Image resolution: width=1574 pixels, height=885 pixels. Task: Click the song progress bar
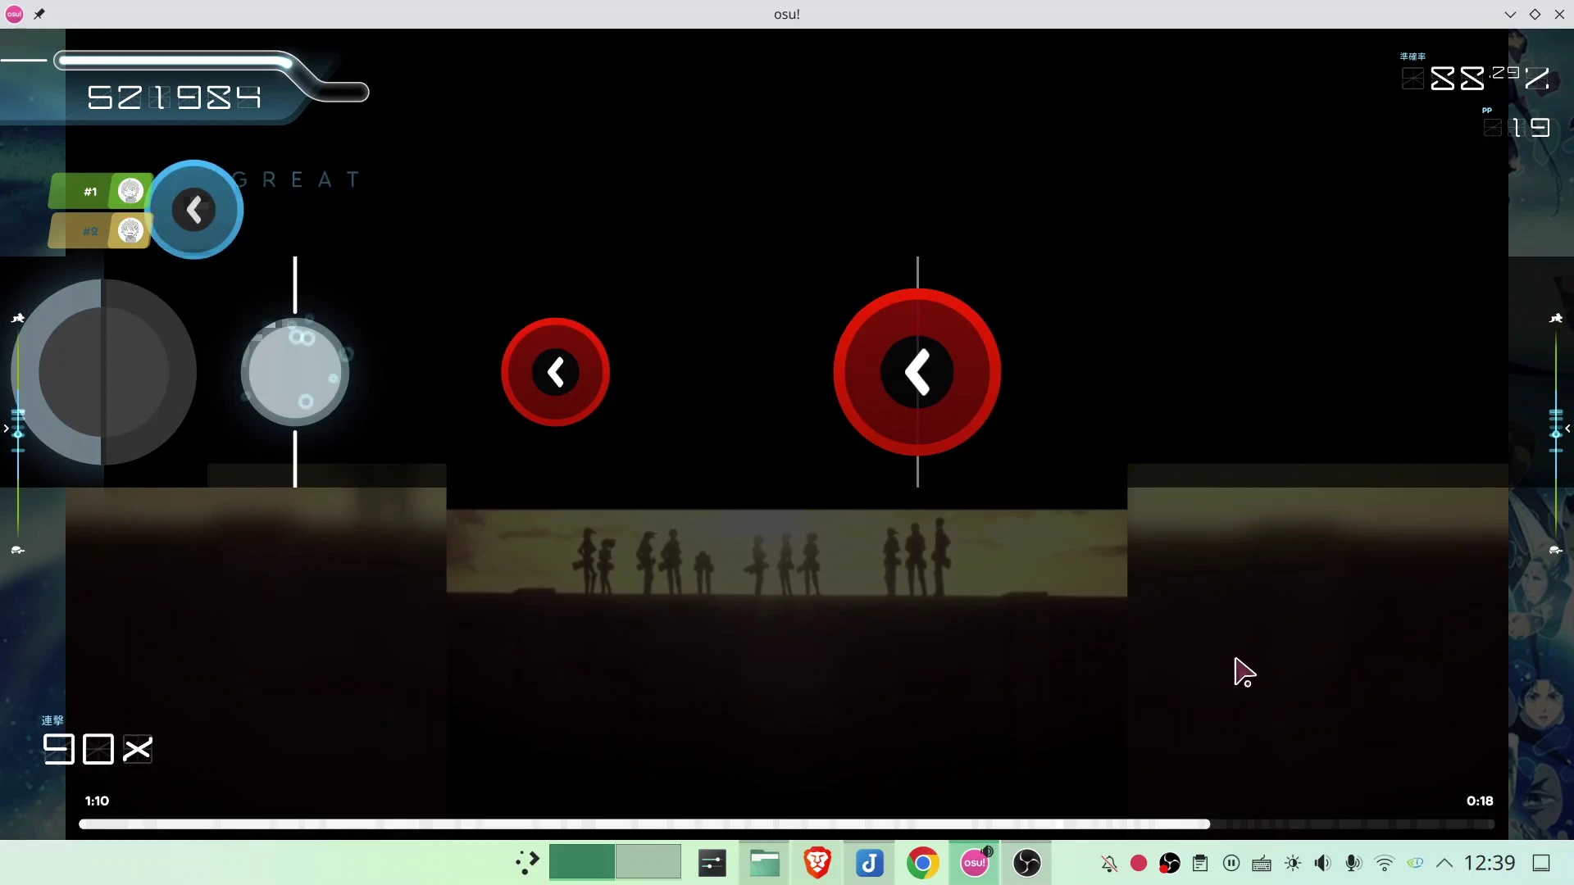[x=785, y=824]
